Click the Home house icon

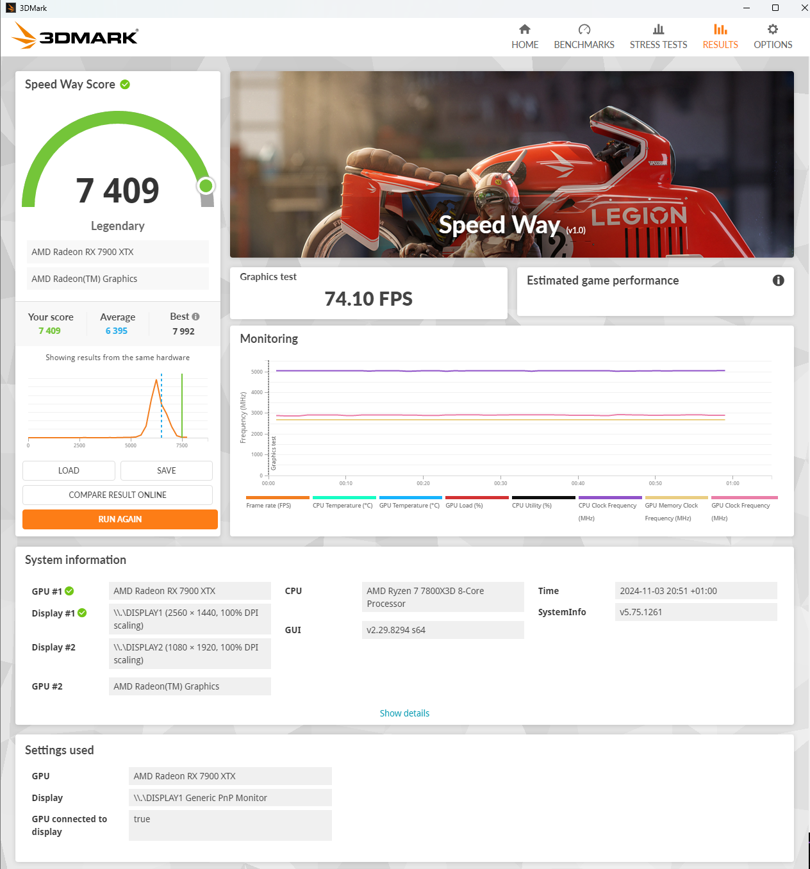click(x=525, y=29)
